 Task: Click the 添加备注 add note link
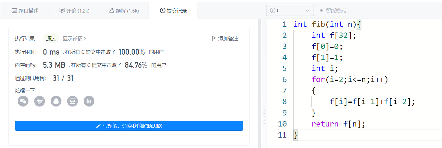[228, 38]
